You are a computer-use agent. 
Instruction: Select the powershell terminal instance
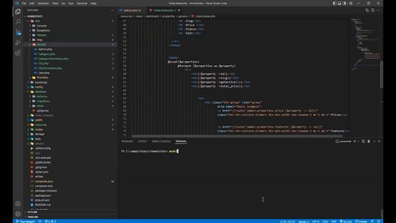[x=343, y=141]
